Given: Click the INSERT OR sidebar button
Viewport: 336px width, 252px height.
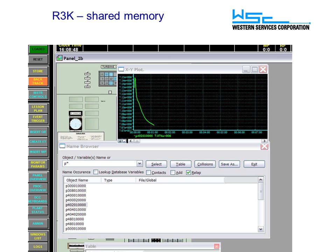Looking at the screenshot, I should click(x=38, y=132).
